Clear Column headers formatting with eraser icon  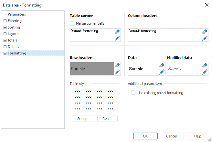(x=205, y=32)
